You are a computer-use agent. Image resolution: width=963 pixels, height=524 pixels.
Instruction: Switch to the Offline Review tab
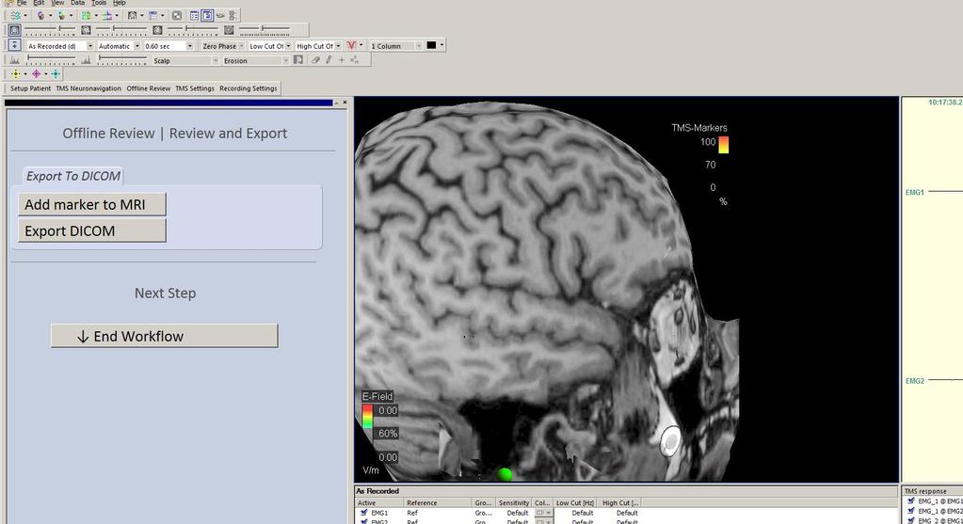coord(149,88)
